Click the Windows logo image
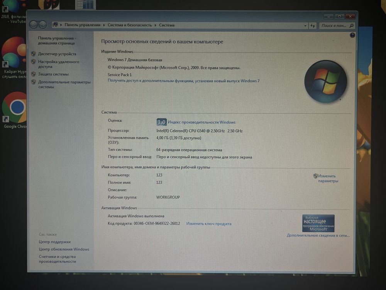The width and height of the screenshot is (386, 290). (x=326, y=81)
